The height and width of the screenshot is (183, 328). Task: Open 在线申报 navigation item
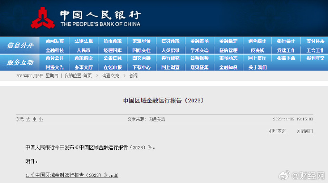(x=113, y=67)
